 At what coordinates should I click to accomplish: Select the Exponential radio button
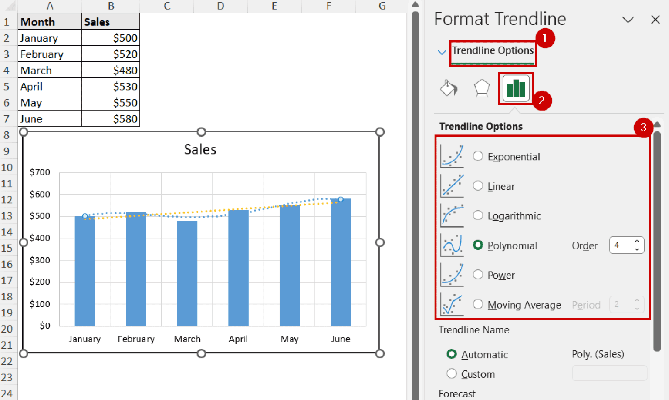[478, 156]
